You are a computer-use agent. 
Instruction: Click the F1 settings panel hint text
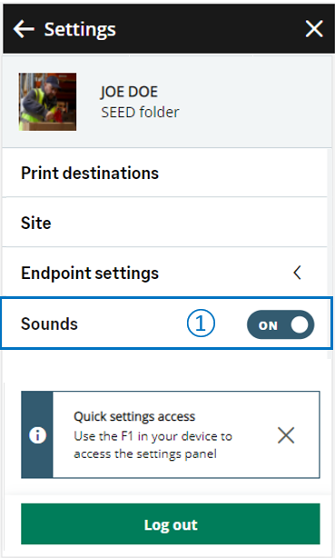[153, 444]
